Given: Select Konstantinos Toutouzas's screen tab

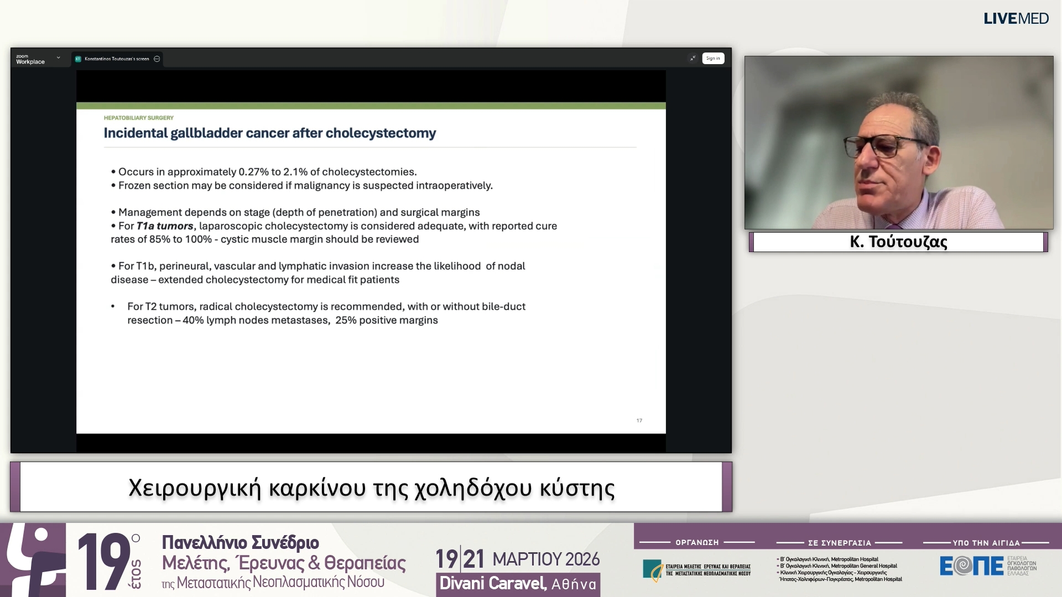Looking at the screenshot, I should coord(117,59).
